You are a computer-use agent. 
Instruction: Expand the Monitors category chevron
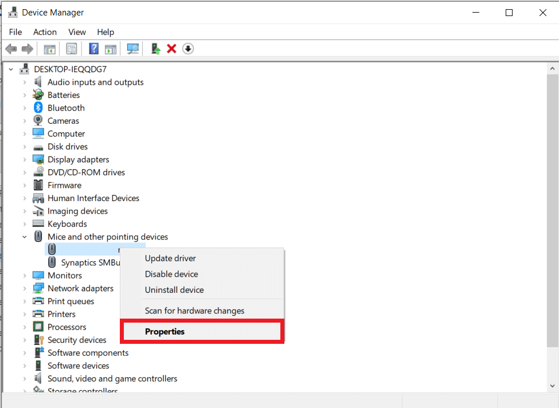pos(25,276)
